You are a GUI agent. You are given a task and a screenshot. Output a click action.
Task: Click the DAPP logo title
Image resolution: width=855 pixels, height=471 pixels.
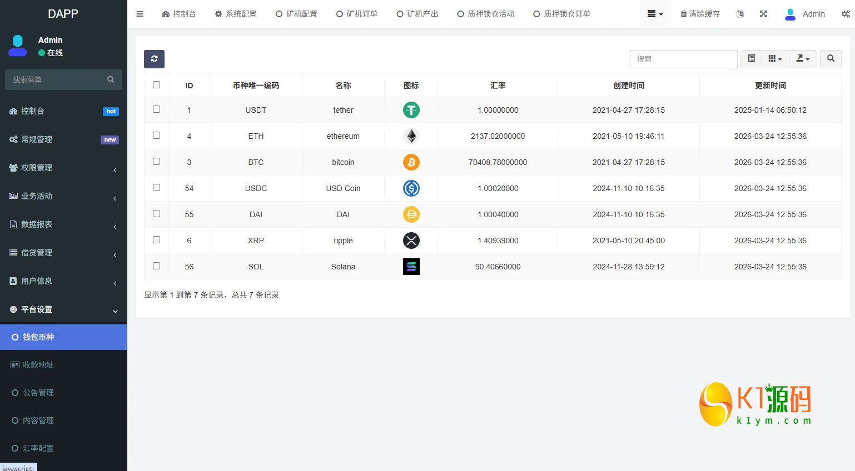point(63,14)
